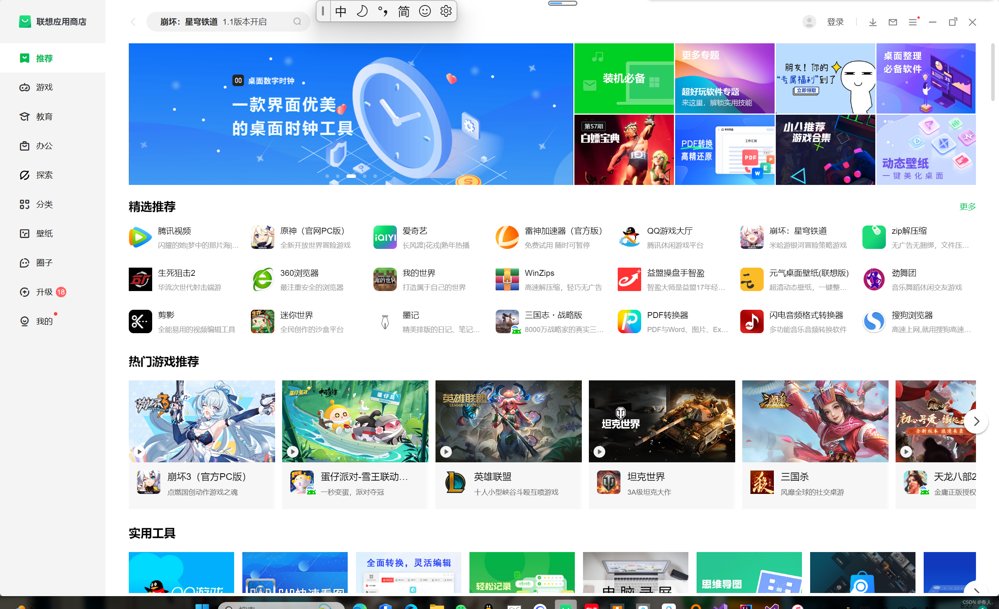Switch to the 游戏 sidebar tab
This screenshot has width=999, height=609.
click(x=44, y=87)
